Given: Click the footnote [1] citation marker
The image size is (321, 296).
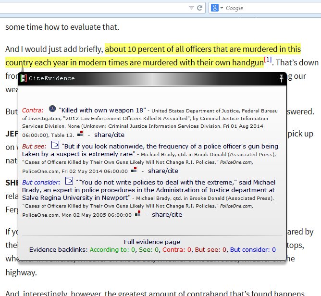Looking at the screenshot, I should click(268, 60).
